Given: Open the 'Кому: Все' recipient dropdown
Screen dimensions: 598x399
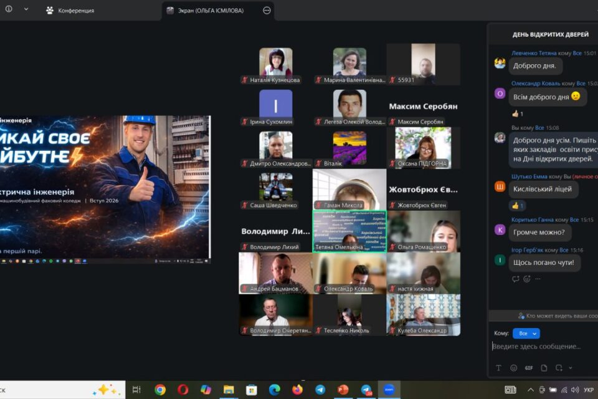Looking at the screenshot, I should (526, 334).
